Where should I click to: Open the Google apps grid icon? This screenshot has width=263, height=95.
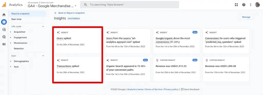(236, 5)
